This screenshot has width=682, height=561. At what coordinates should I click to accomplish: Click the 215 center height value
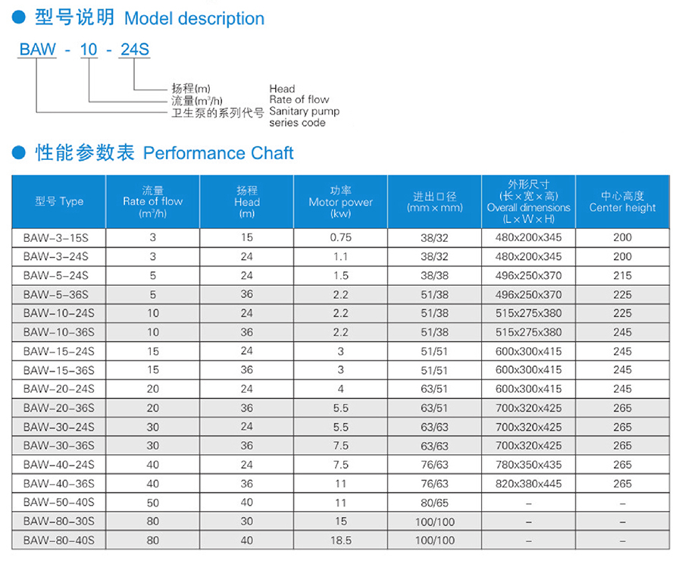click(622, 275)
